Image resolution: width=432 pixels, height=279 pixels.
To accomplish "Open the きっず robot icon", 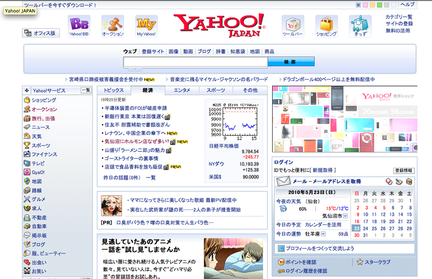I will [360, 26].
